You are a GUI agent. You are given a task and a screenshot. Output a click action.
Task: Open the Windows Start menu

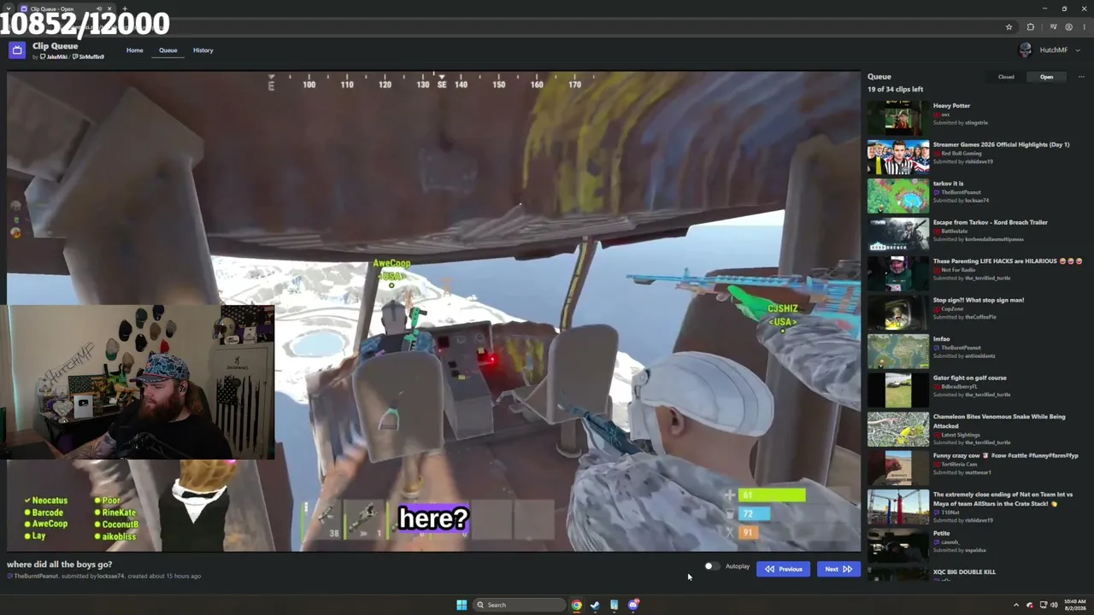(x=462, y=605)
